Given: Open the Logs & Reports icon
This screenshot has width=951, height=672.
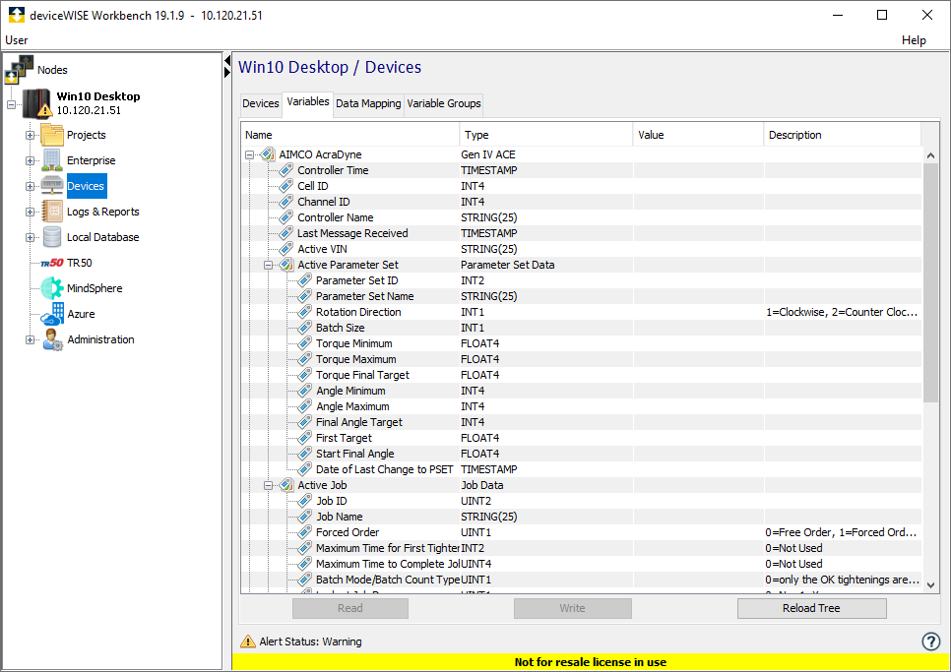Looking at the screenshot, I should [51, 211].
